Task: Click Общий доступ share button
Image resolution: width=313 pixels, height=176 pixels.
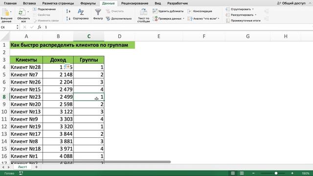Action: coord(291,3)
